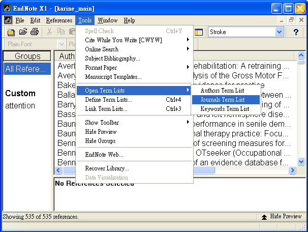Open the Help menu
308x232 pixels.
129,20
